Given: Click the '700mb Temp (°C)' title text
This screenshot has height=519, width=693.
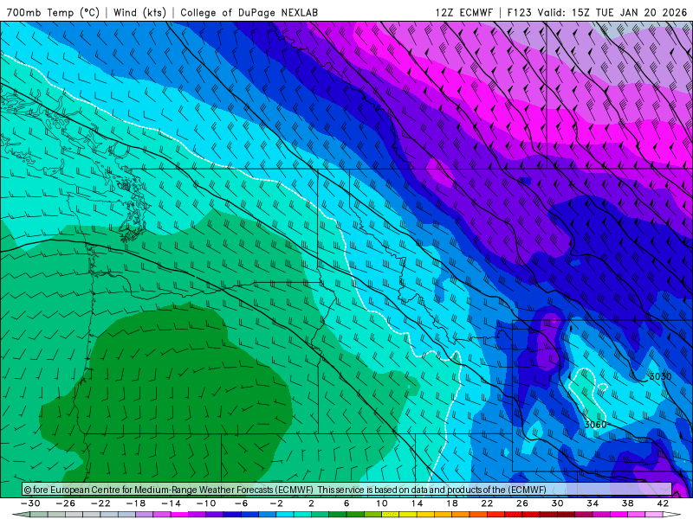Looking at the screenshot, I should tap(53, 12).
